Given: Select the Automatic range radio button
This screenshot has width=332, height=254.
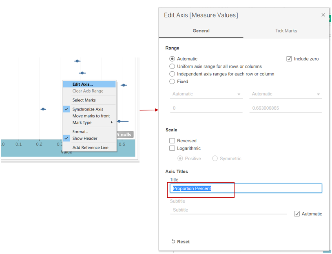Looking at the screenshot, I should pos(173,59).
